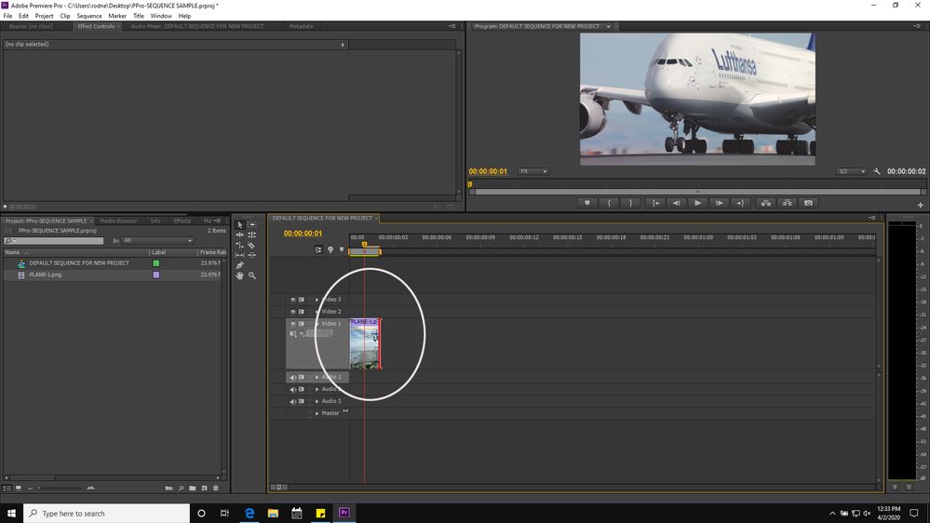Toggle sync lock for Video 2
The height and width of the screenshot is (523, 930).
click(302, 312)
